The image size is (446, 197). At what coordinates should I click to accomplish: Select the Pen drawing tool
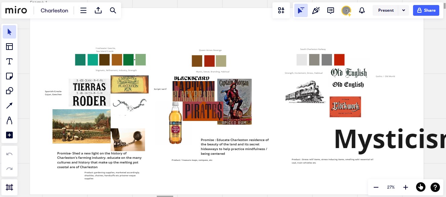(x=9, y=120)
